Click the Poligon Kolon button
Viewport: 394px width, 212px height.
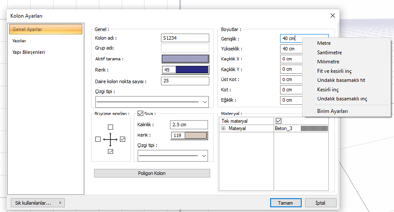[152, 173]
